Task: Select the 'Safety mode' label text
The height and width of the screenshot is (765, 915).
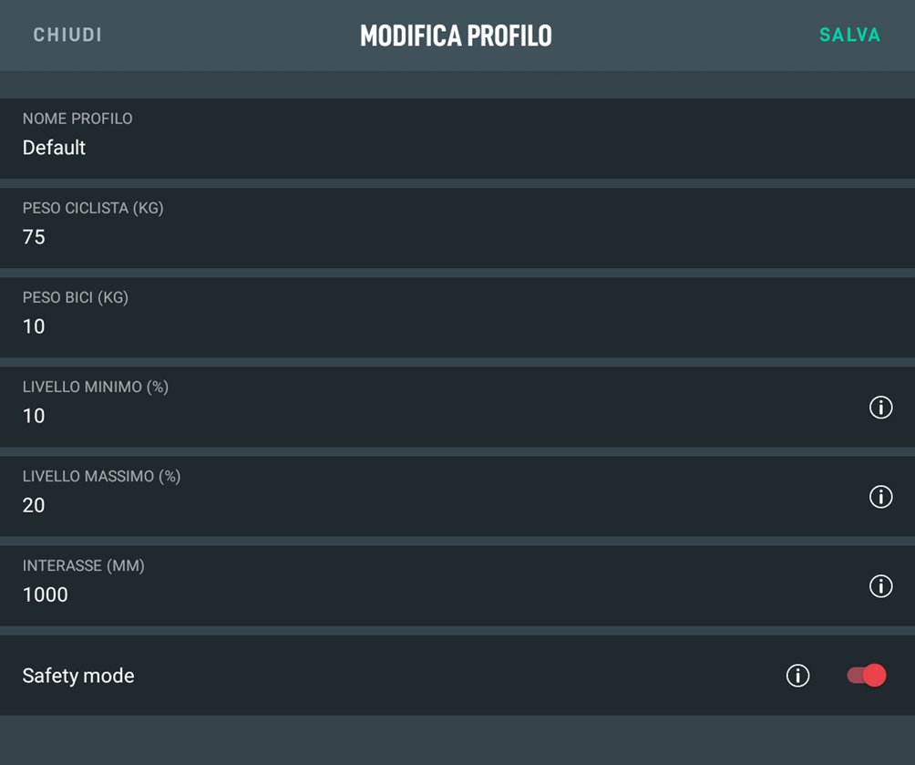Action: point(78,676)
